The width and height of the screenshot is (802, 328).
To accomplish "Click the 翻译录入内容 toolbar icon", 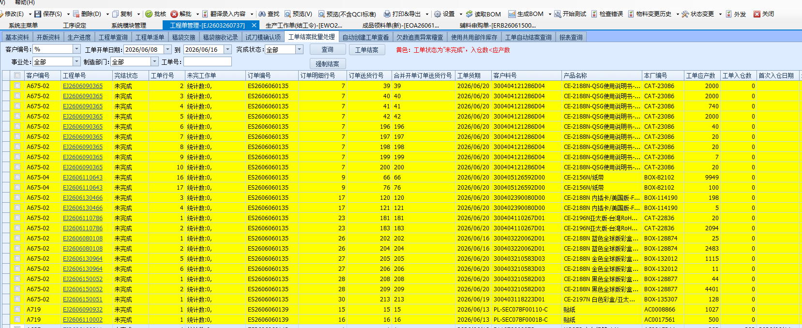I will pos(205,14).
